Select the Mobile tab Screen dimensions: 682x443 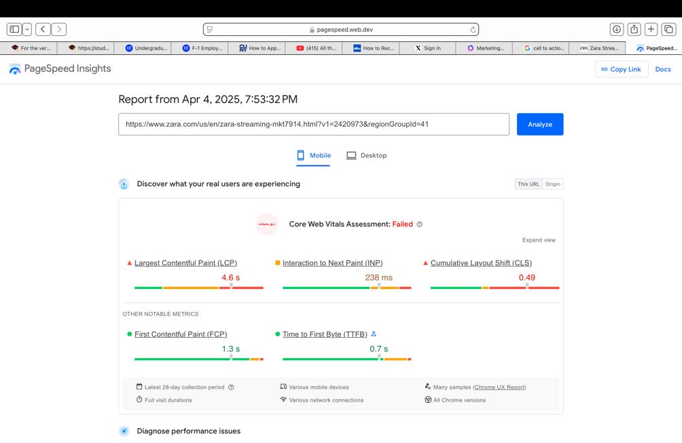[x=313, y=155]
